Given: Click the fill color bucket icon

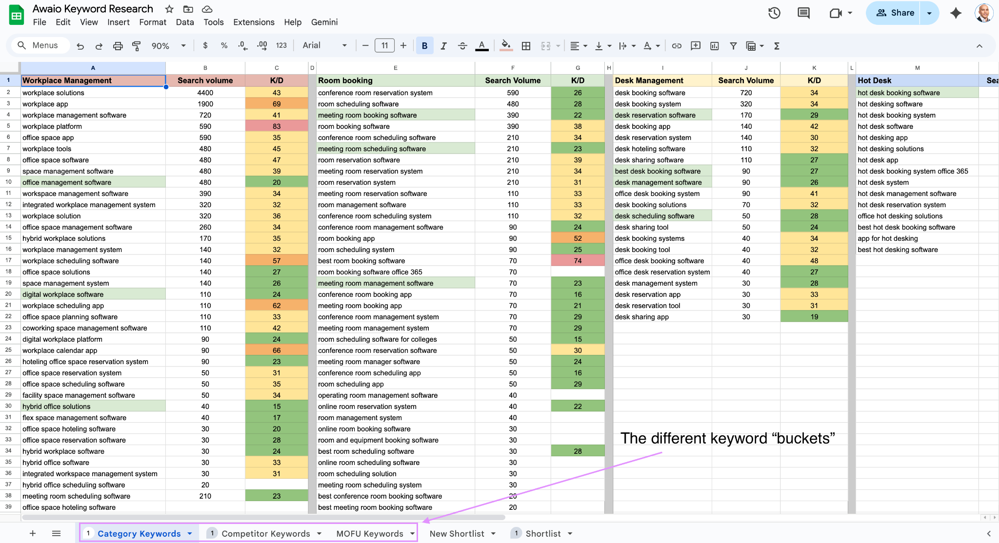Looking at the screenshot, I should 506,45.
